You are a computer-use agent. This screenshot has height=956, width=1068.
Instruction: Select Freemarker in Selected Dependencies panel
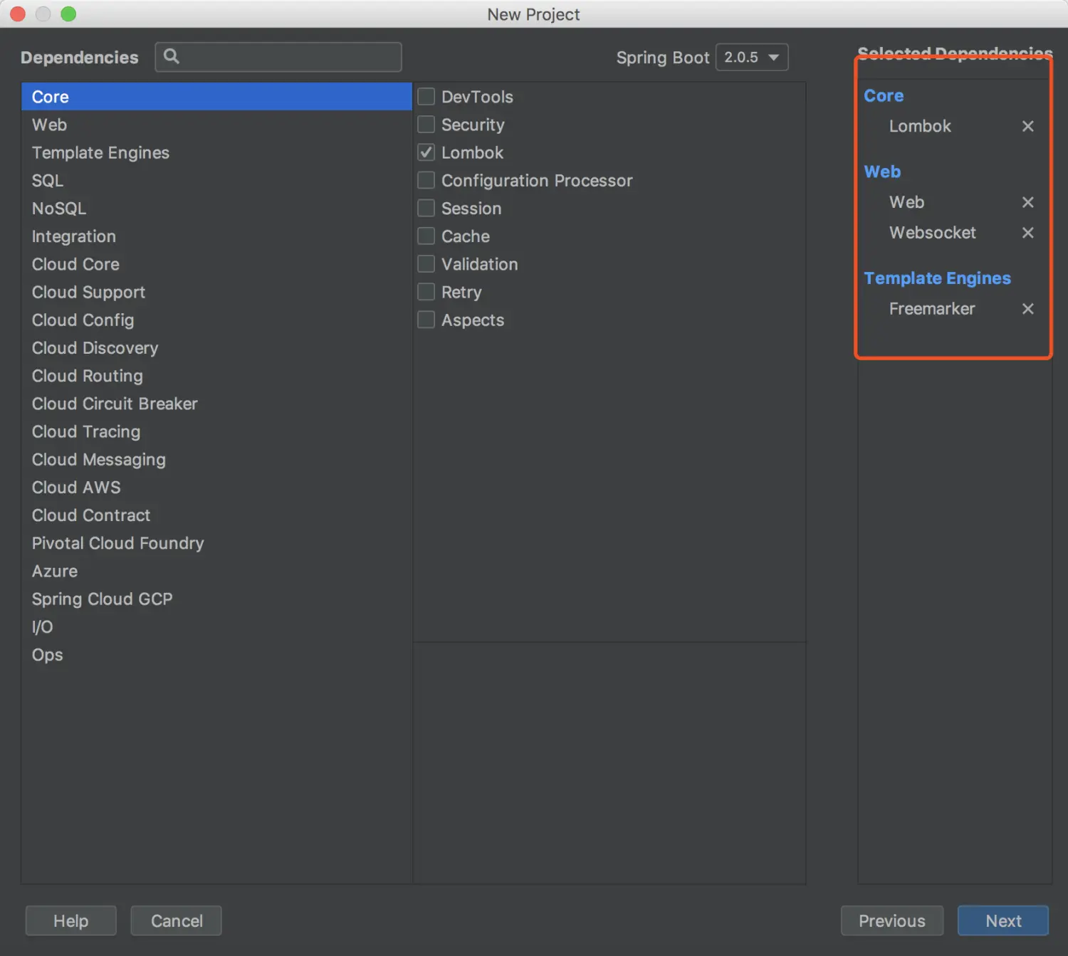[932, 309]
